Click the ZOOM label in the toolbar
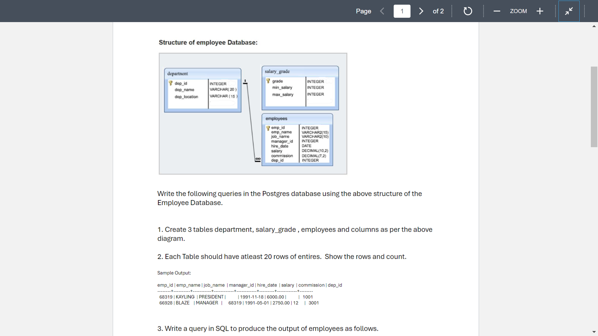598x336 pixels. (518, 11)
